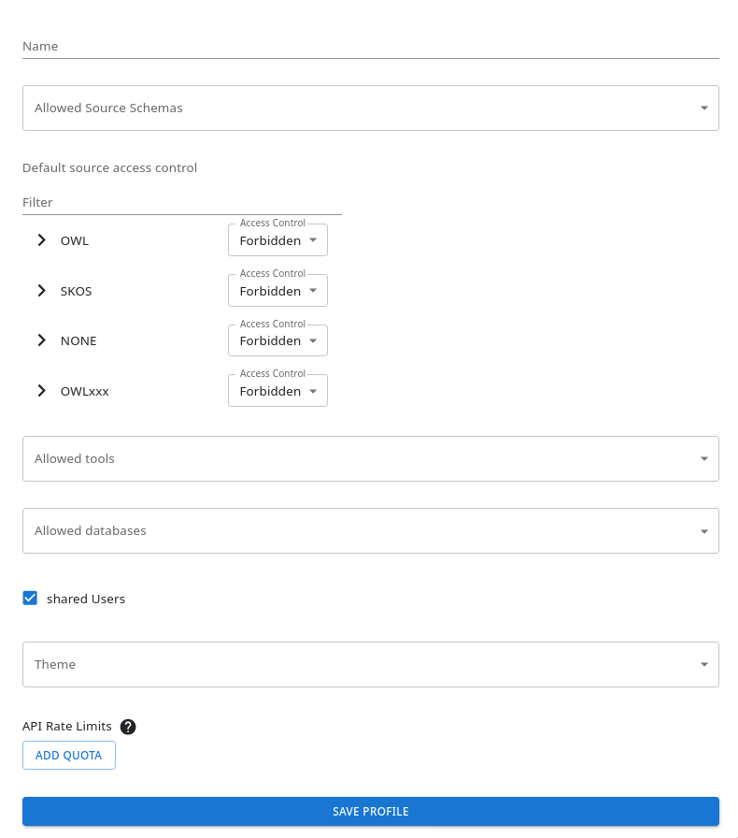The image size is (738, 838).
Task: Click the SAVE PROFILE button
Action: click(x=371, y=811)
